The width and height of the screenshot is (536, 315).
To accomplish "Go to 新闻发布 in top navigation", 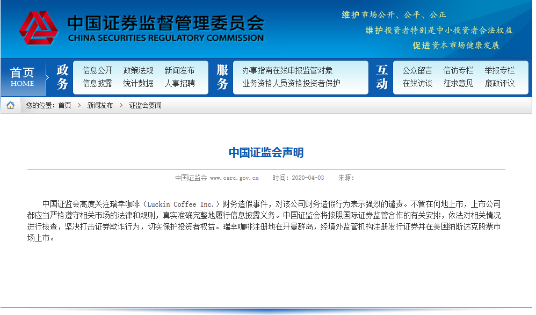I will click(x=179, y=70).
